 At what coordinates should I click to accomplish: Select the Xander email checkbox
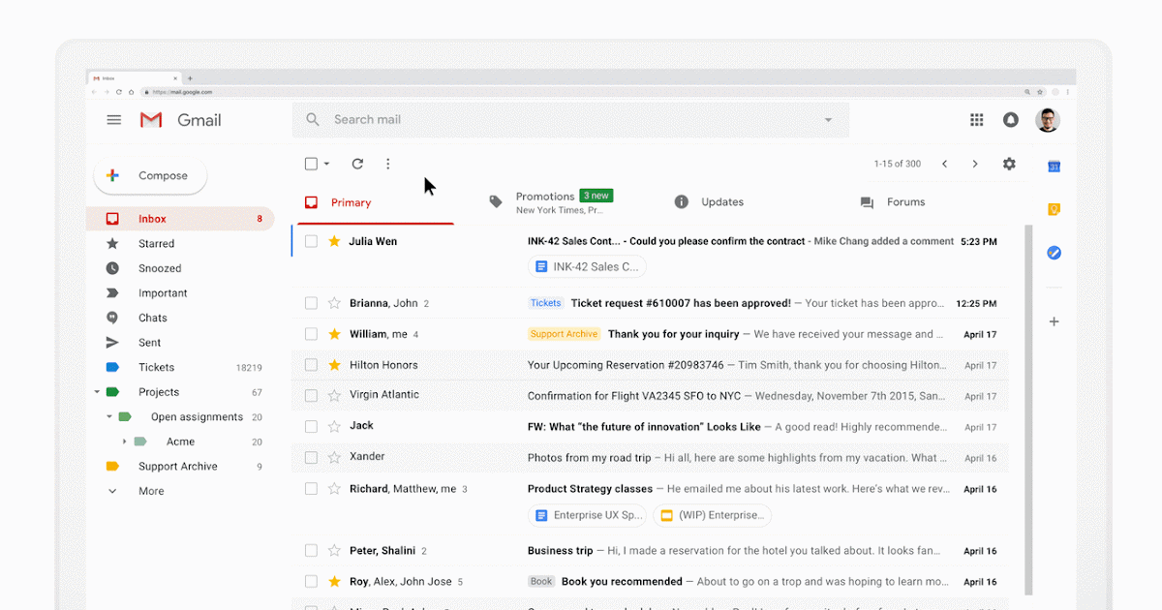click(x=311, y=457)
